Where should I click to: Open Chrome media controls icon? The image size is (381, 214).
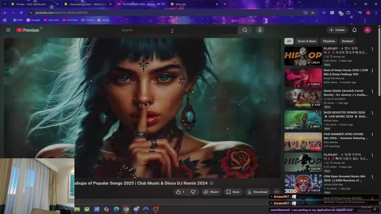(x=360, y=13)
